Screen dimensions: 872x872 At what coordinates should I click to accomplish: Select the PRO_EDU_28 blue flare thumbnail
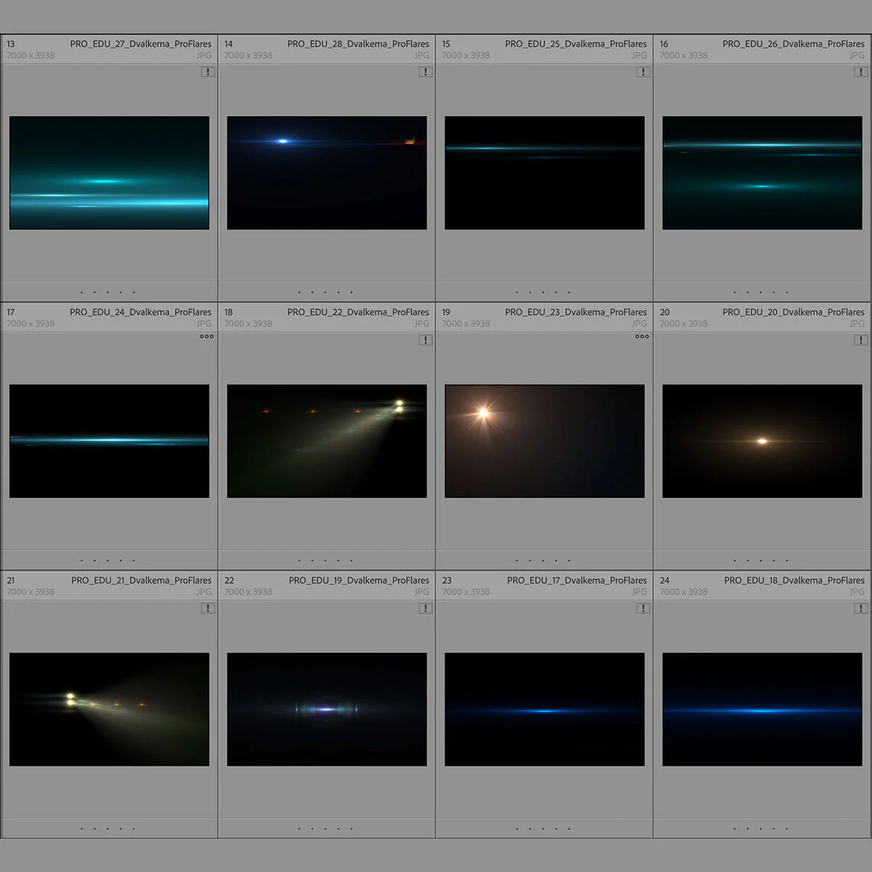(x=327, y=173)
